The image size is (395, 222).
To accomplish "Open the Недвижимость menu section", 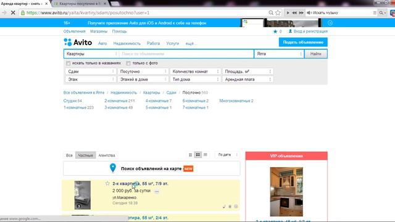I will pyautogui.click(x=127, y=44).
